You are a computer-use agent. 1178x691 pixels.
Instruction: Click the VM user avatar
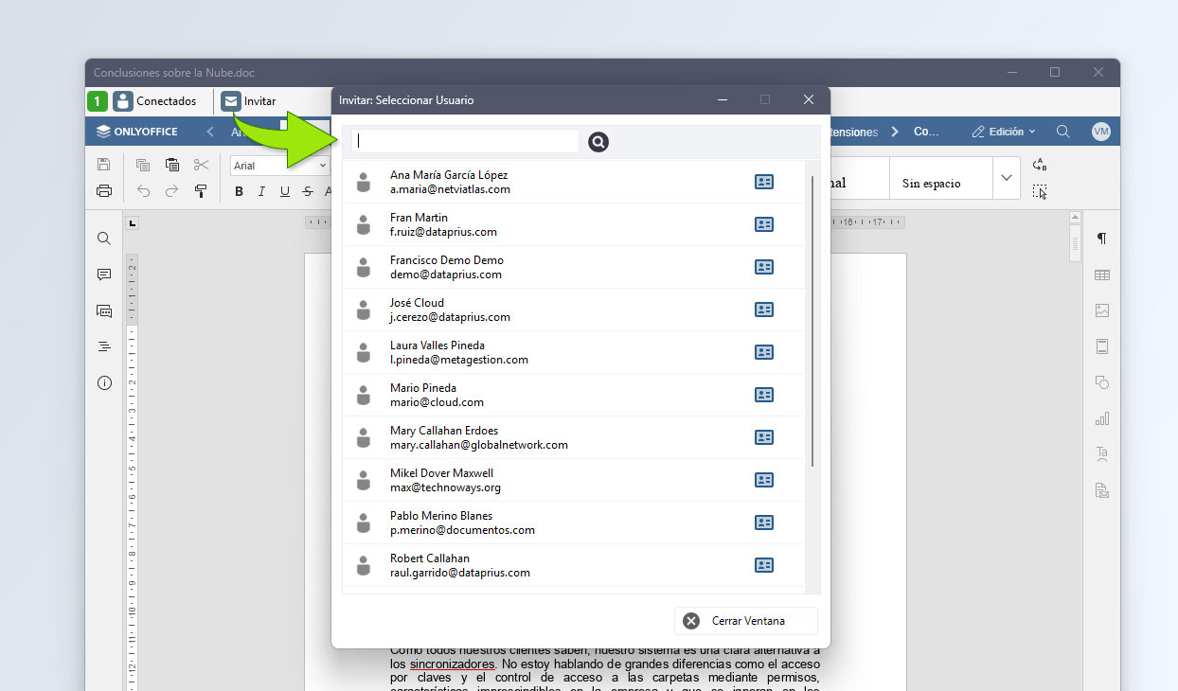pyautogui.click(x=1100, y=132)
